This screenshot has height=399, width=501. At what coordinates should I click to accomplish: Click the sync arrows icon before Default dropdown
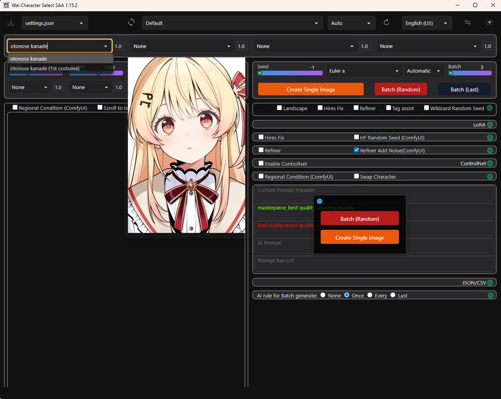132,23
